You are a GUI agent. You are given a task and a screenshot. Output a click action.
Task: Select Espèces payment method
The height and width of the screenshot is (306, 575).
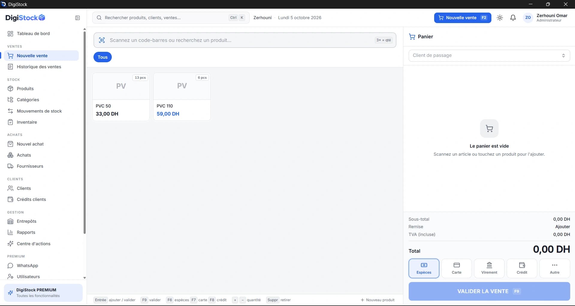point(424,268)
